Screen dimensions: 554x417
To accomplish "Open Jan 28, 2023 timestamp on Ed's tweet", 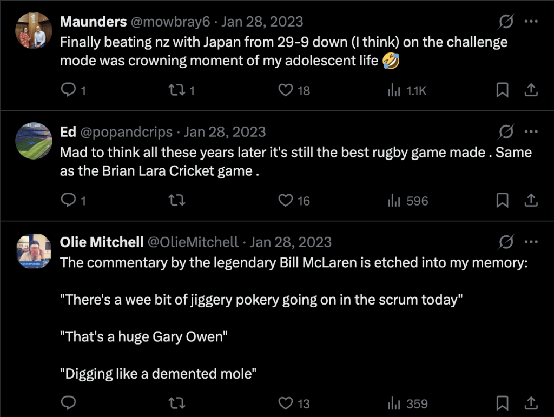I will (x=225, y=132).
